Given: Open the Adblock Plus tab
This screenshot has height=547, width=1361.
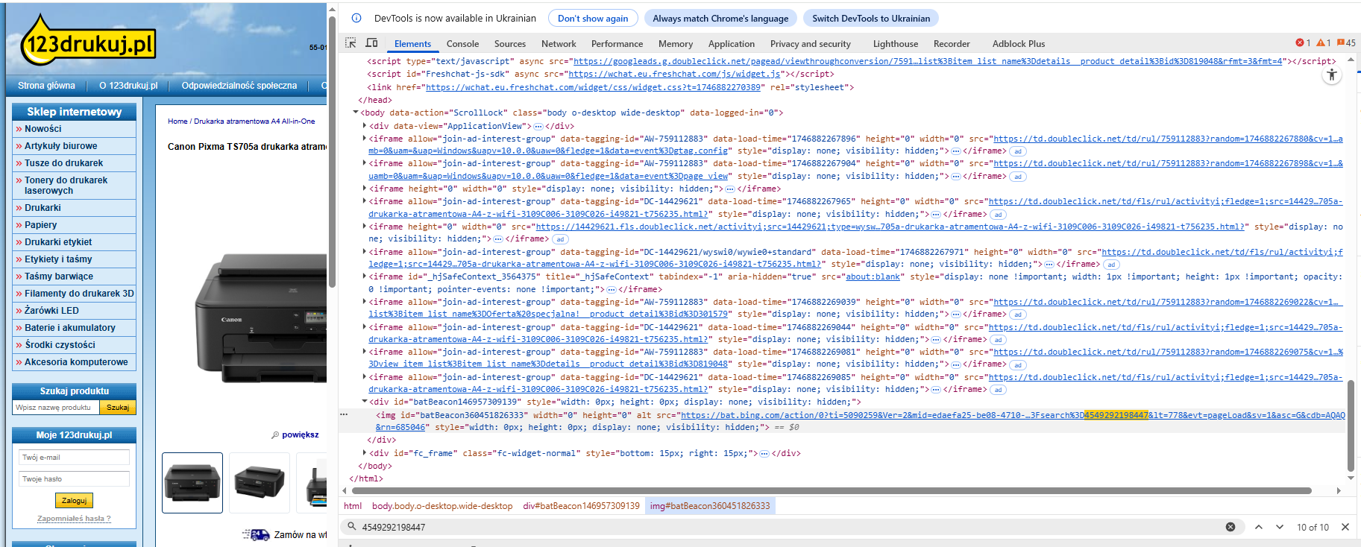Looking at the screenshot, I should 1019,44.
